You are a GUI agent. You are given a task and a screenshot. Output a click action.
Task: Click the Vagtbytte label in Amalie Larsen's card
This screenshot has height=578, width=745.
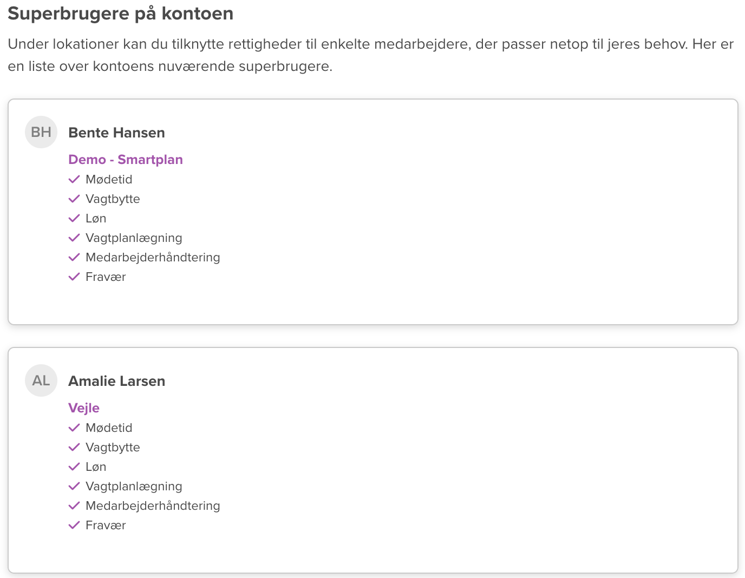click(113, 447)
